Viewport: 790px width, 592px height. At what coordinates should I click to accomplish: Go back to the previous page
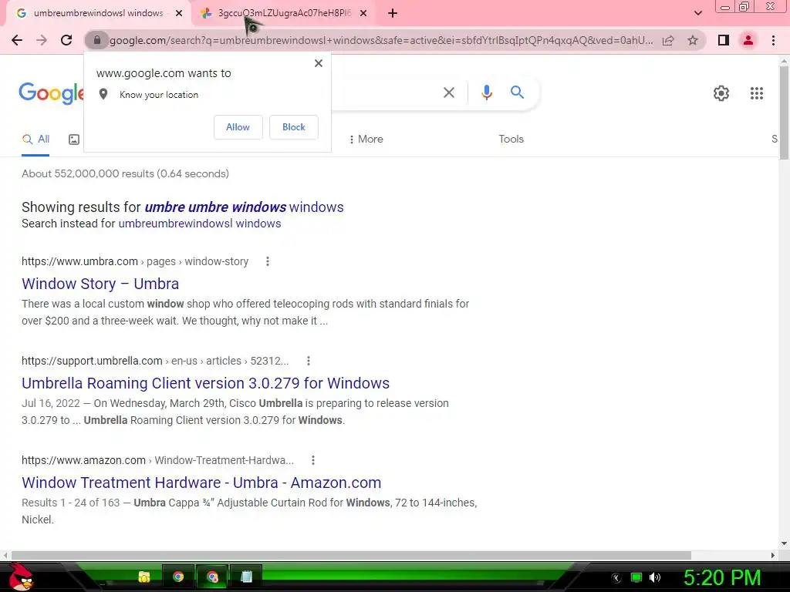pos(17,40)
